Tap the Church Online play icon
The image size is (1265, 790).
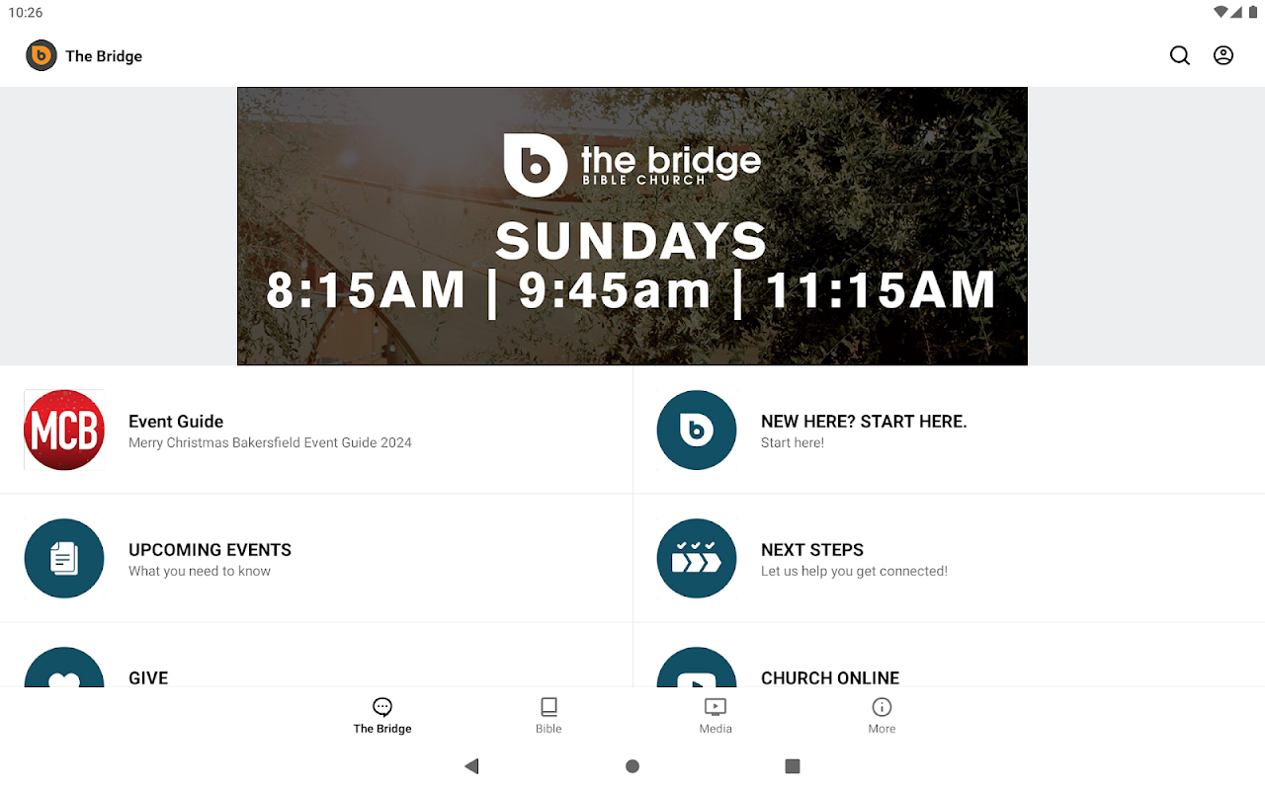[697, 670]
